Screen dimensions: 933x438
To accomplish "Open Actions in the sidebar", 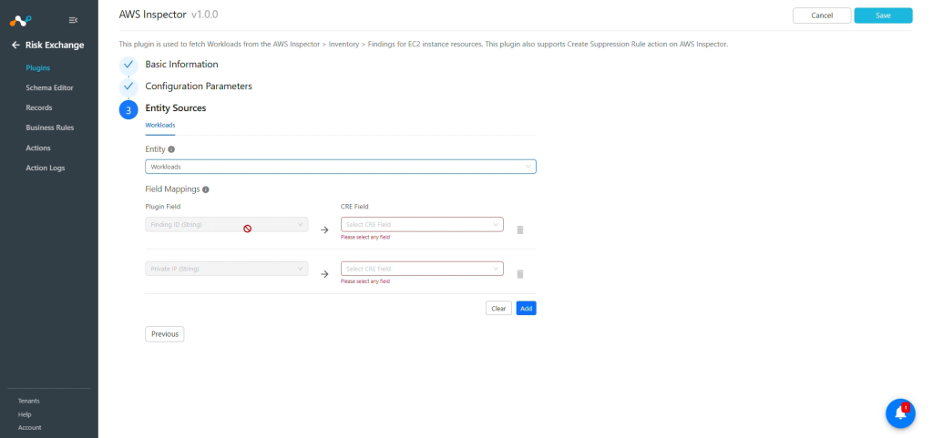I will [38, 148].
